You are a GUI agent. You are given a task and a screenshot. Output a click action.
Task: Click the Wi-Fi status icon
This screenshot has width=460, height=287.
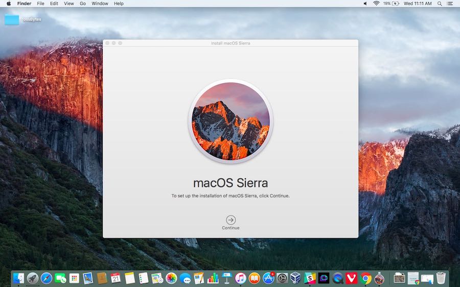pos(376,4)
